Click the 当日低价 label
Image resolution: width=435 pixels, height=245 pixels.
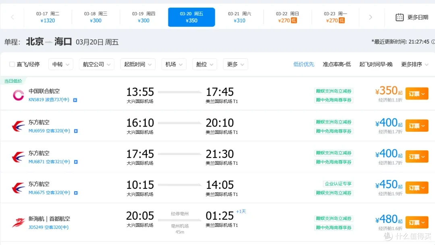pos(13,81)
